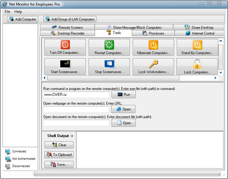Click the tools panel scroll right arrow

tap(215, 78)
